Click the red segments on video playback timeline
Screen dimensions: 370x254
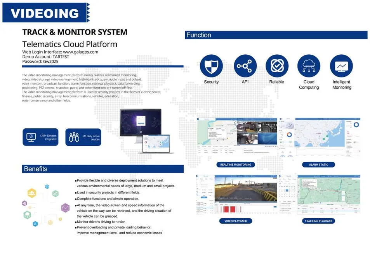[x=229, y=209]
